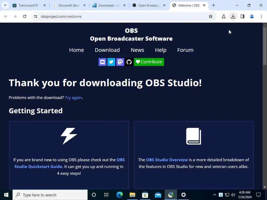267x200 pixels.
Task: Reload the current page
Action: click(25, 16)
